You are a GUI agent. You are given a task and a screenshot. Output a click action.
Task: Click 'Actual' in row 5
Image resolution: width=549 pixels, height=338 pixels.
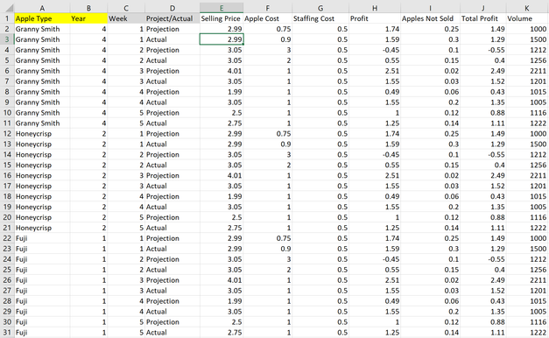pyautogui.click(x=157, y=60)
